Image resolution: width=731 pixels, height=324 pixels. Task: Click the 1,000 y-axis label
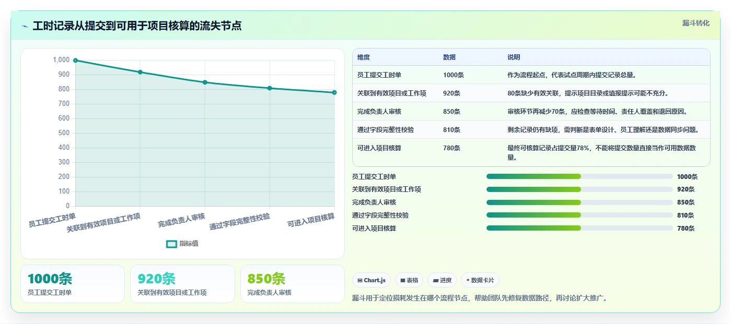pos(61,60)
